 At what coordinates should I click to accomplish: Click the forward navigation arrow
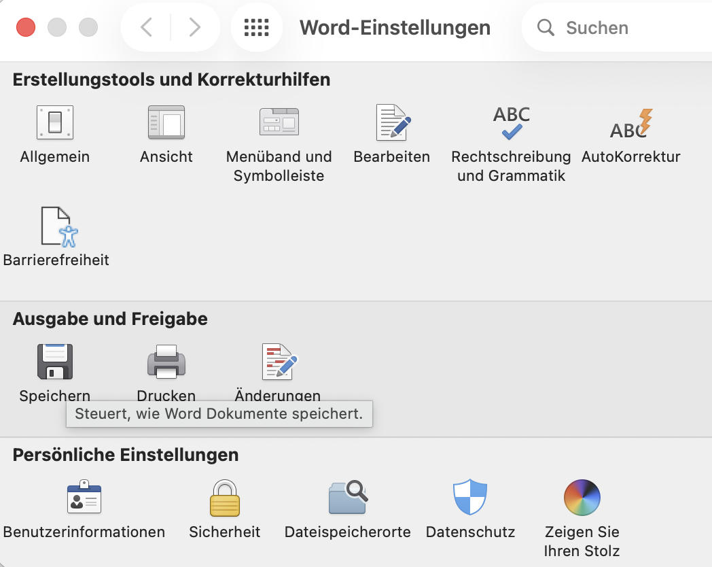(x=195, y=27)
